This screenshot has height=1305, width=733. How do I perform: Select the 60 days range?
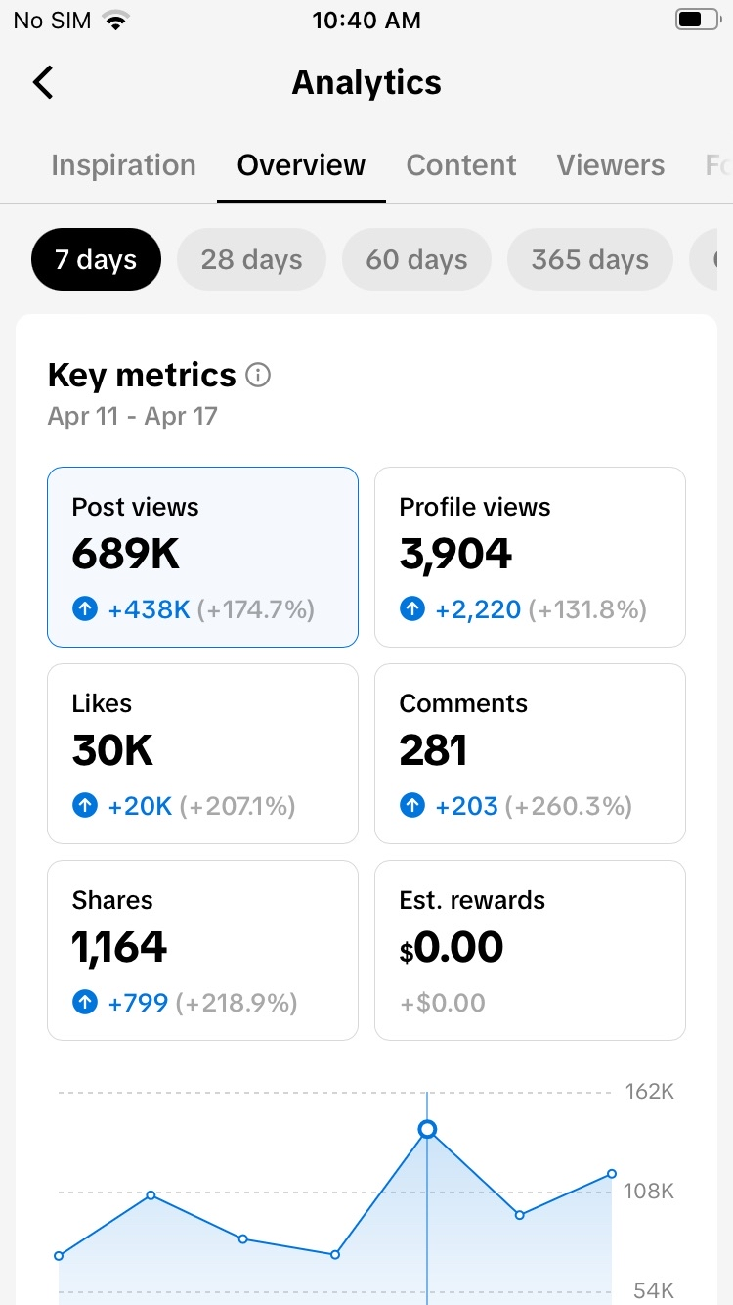pos(416,259)
